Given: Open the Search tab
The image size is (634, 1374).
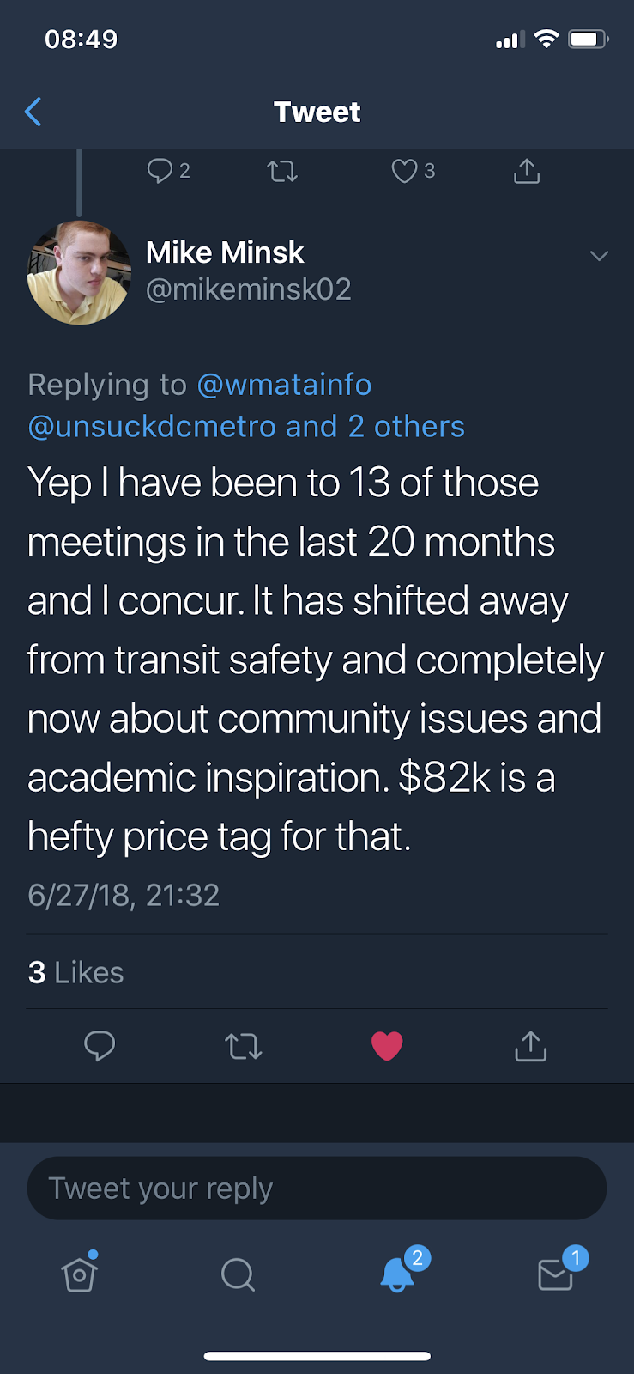Looking at the screenshot, I should 238,1274.
